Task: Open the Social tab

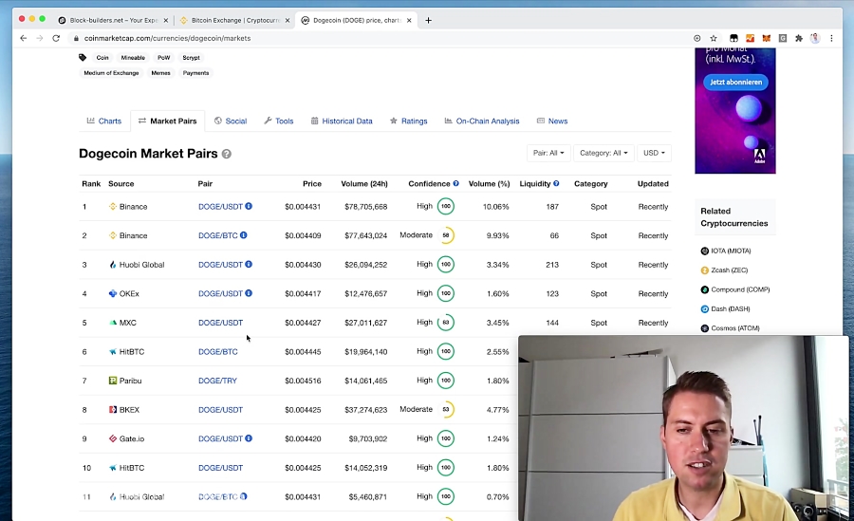Action: click(x=231, y=121)
